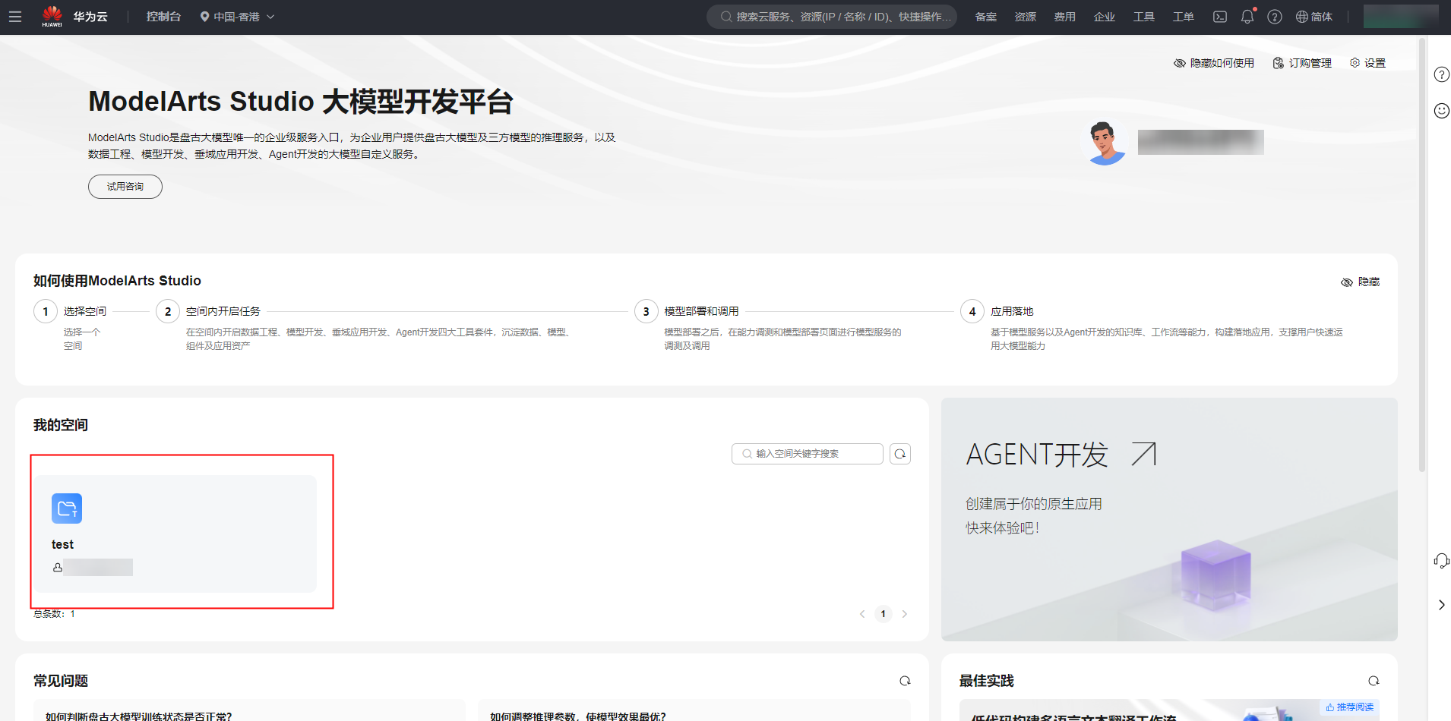Open the 企业 menu
This screenshot has height=721, width=1451.
point(1105,17)
